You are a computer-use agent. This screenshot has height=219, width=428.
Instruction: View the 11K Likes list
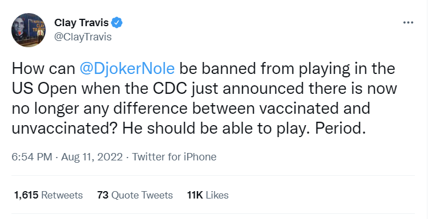tap(208, 195)
